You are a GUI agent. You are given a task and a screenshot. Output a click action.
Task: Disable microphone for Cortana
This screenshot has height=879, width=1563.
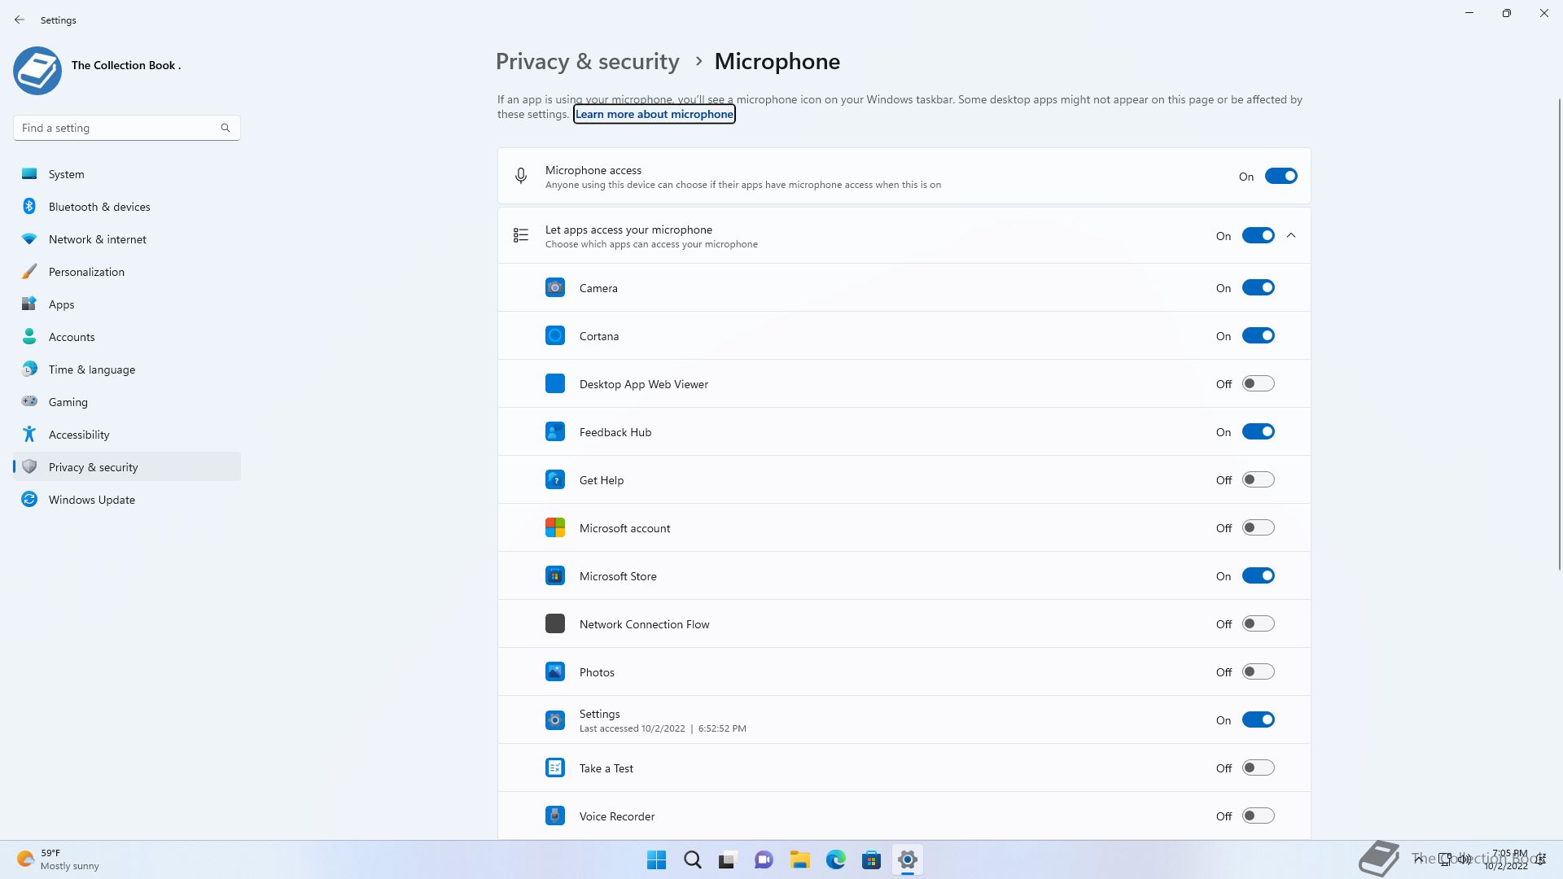[x=1258, y=335]
